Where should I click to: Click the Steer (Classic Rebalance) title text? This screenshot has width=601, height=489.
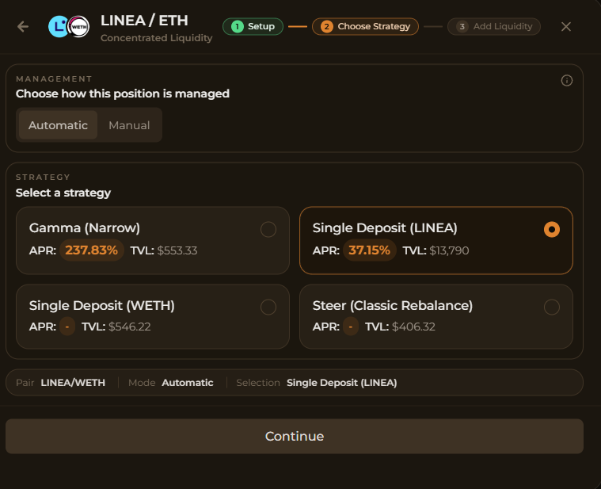tap(393, 305)
